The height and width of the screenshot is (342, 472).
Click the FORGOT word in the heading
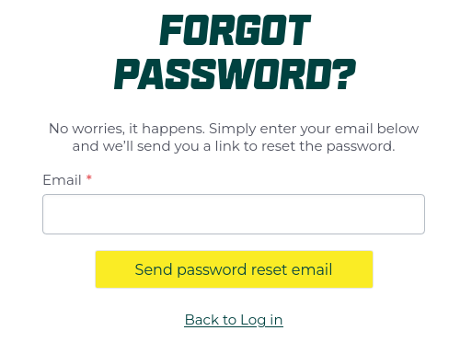(236, 30)
